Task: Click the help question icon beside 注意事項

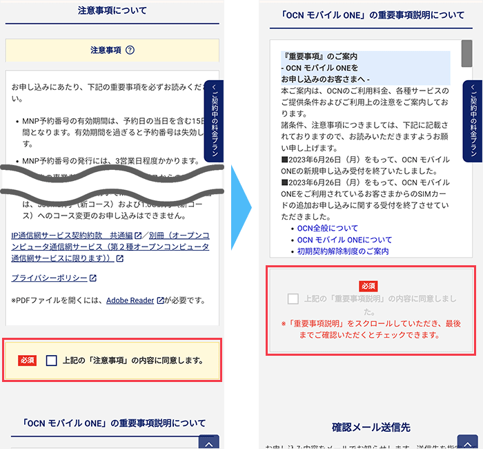Action: click(130, 50)
